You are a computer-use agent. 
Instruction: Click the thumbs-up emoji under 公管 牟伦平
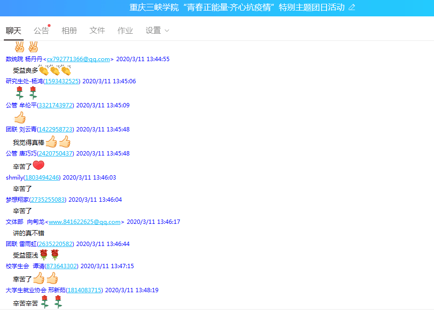[20, 117]
